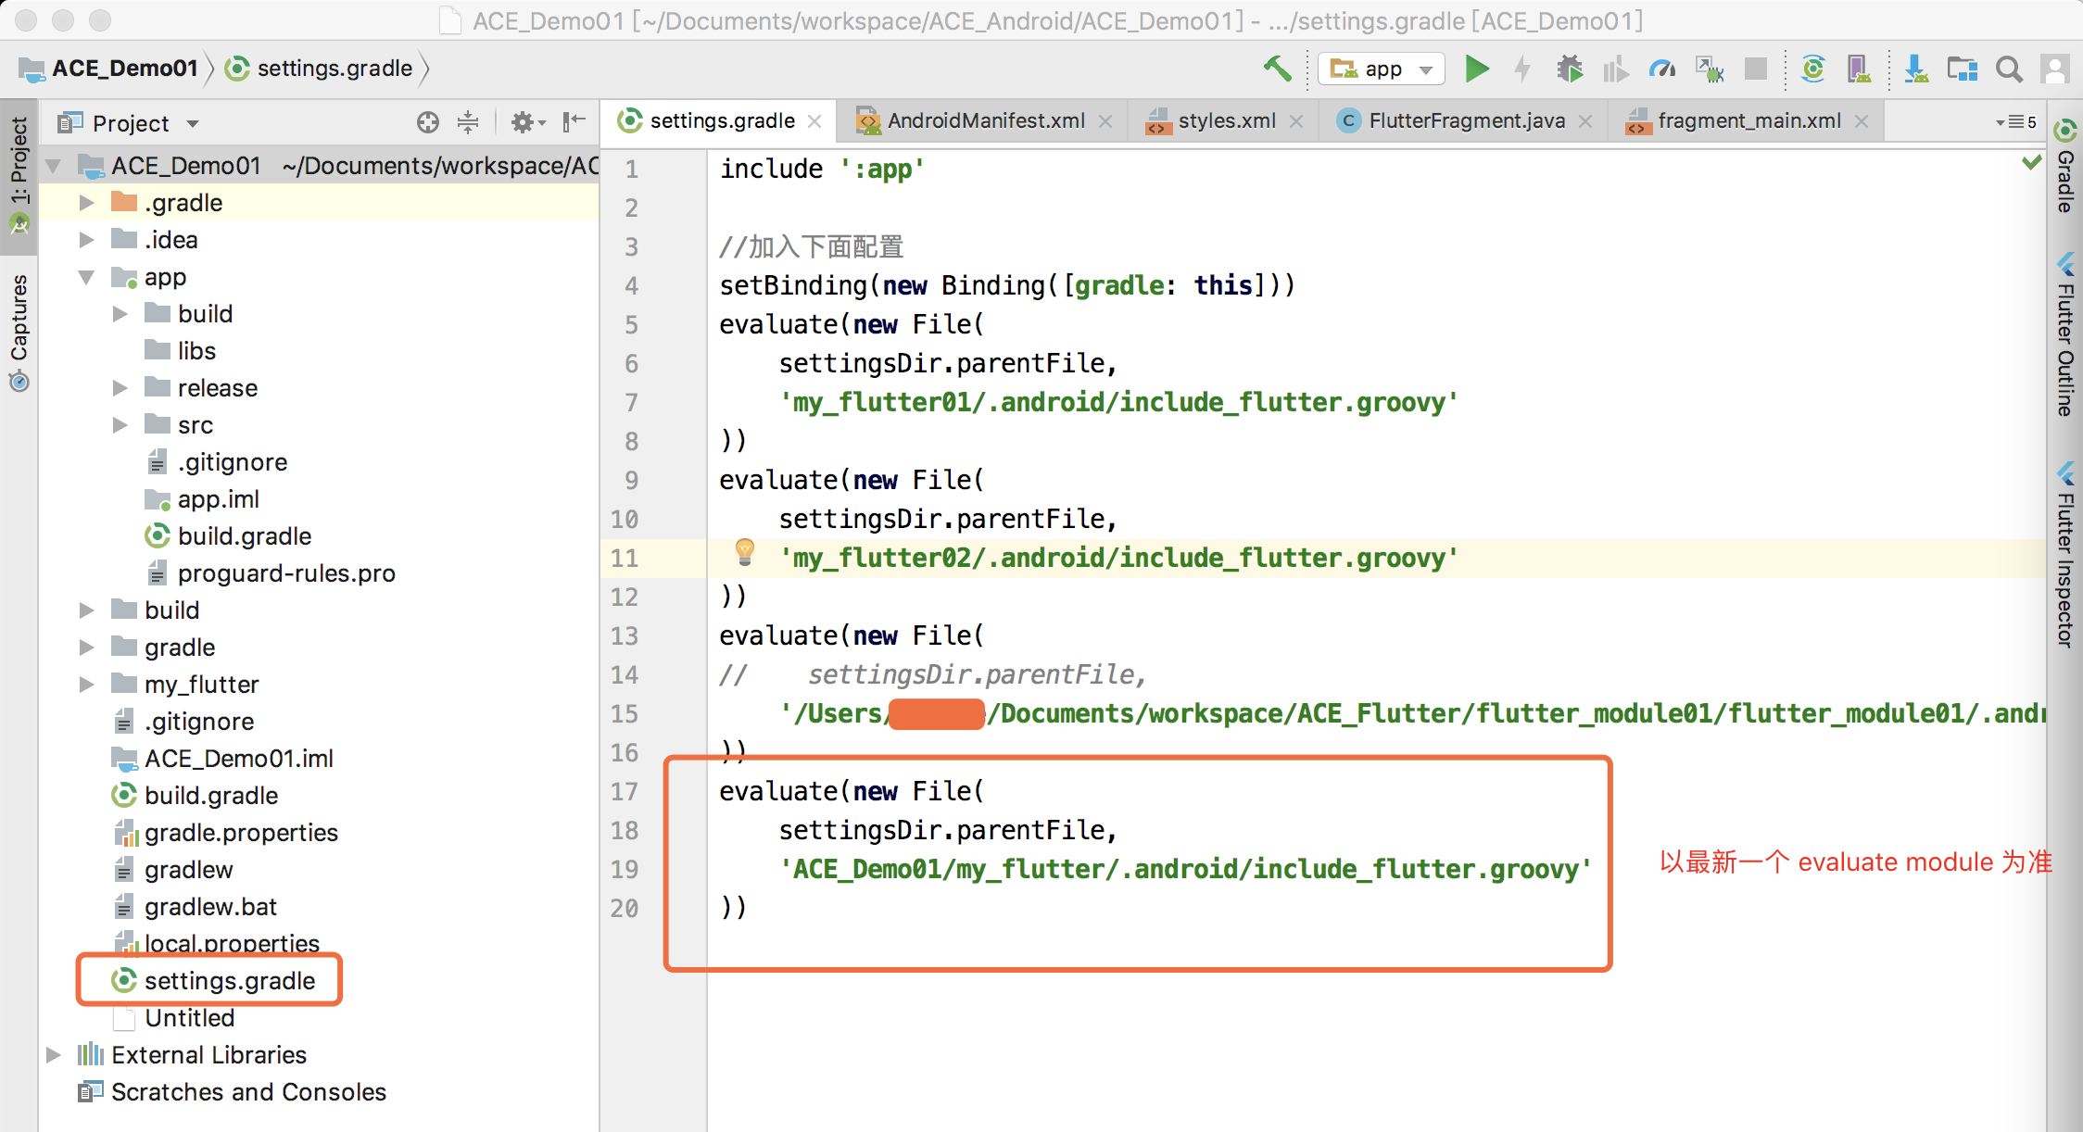Click the intention lightbulb on line 11
The image size is (2083, 1132).
[744, 552]
